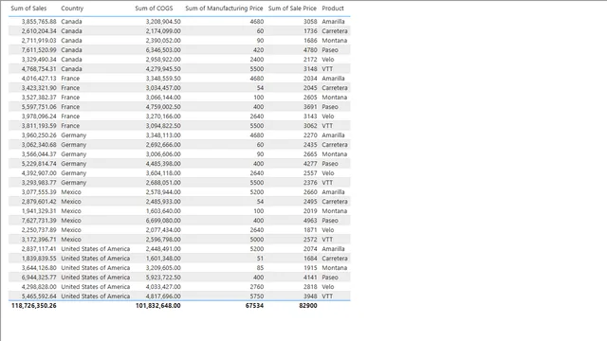Image resolution: width=607 pixels, height=341 pixels.
Task: Select COGS value 5,923,722.50
Action: tap(163, 278)
